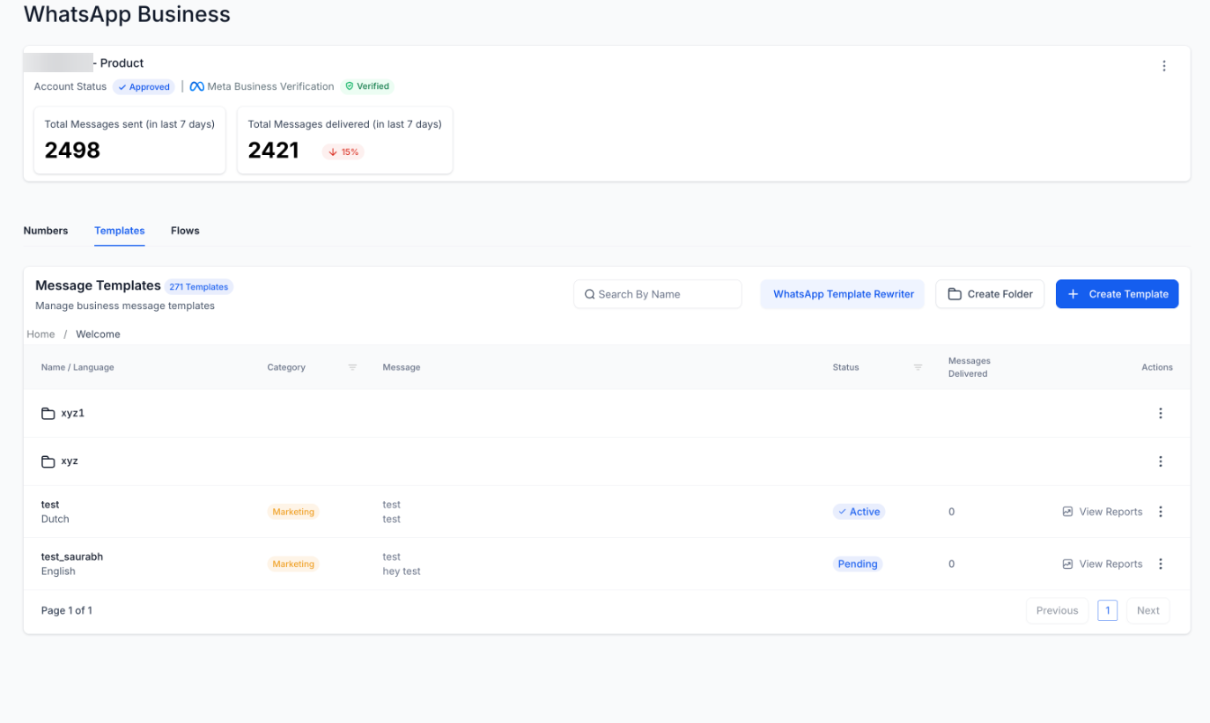Click the Search By Name field
1210x723 pixels.
658,294
